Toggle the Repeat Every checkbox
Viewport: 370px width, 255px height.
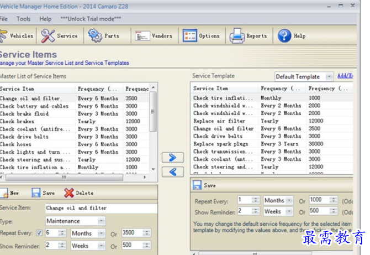click(x=39, y=233)
